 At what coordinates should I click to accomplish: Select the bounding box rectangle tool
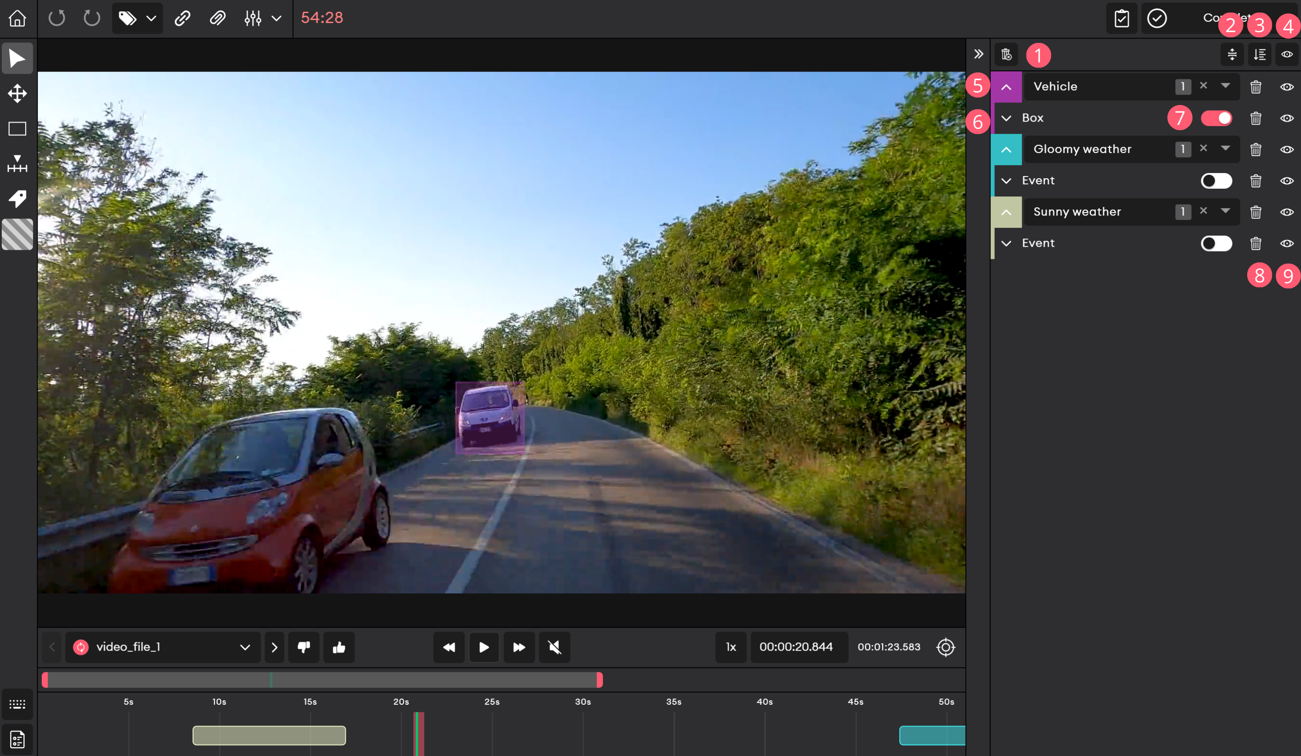coord(17,128)
